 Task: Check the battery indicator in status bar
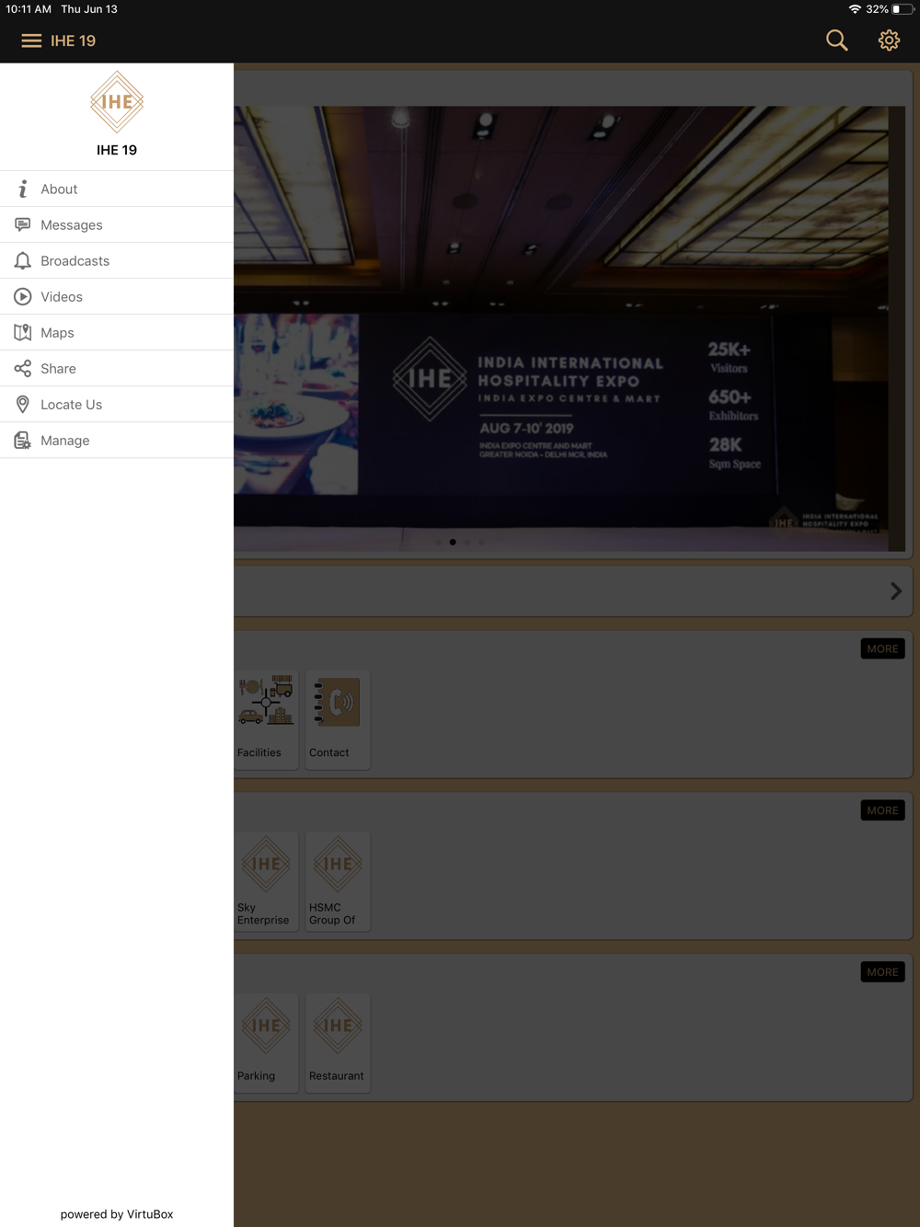pos(903,9)
